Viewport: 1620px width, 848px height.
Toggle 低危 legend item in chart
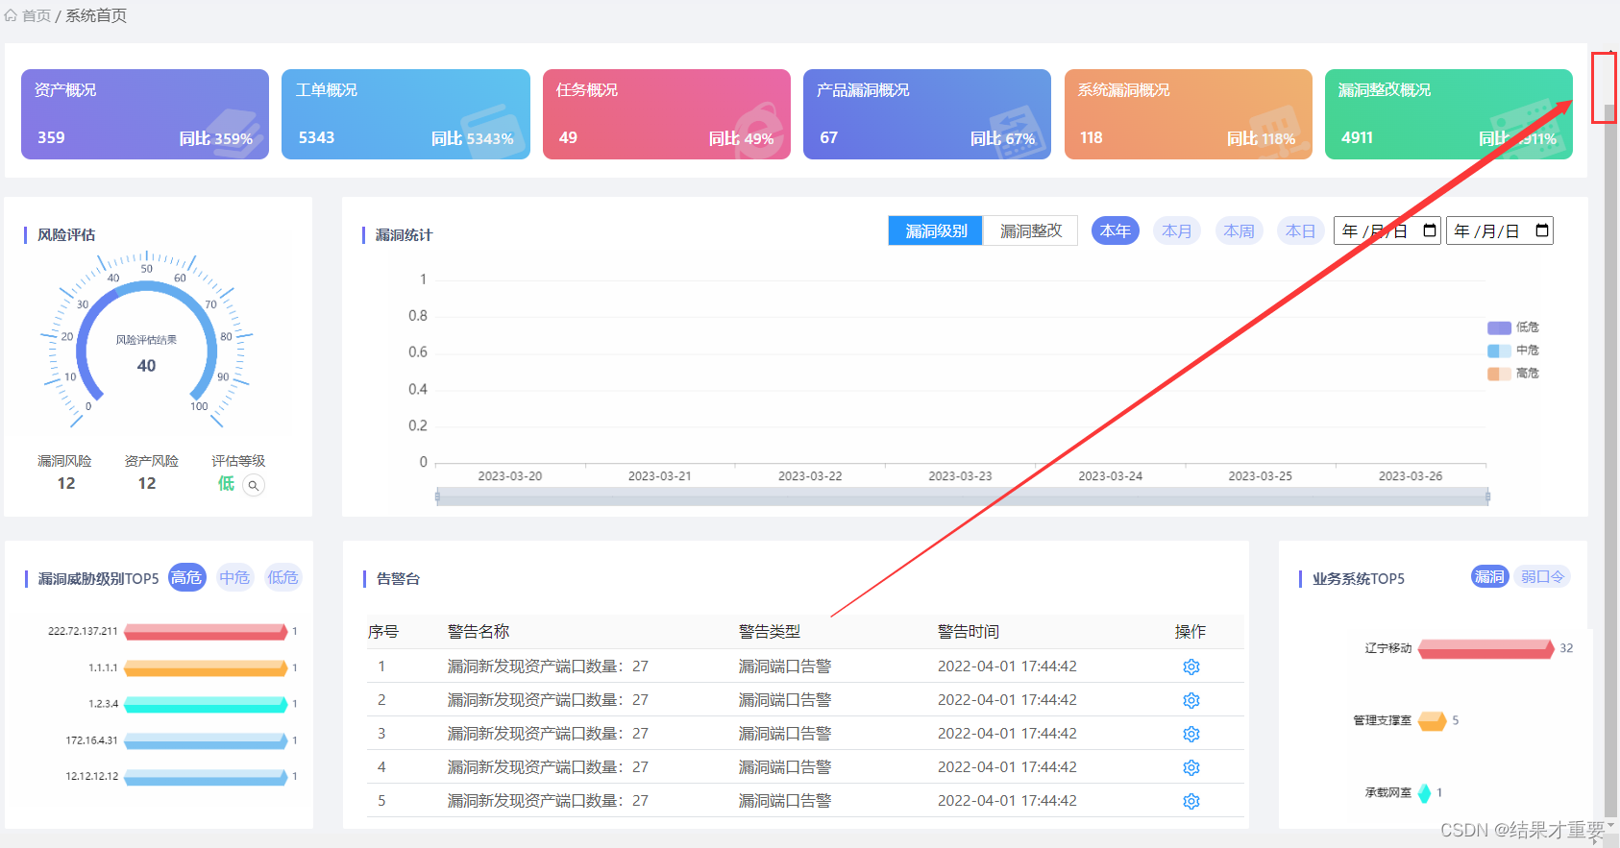(1513, 327)
